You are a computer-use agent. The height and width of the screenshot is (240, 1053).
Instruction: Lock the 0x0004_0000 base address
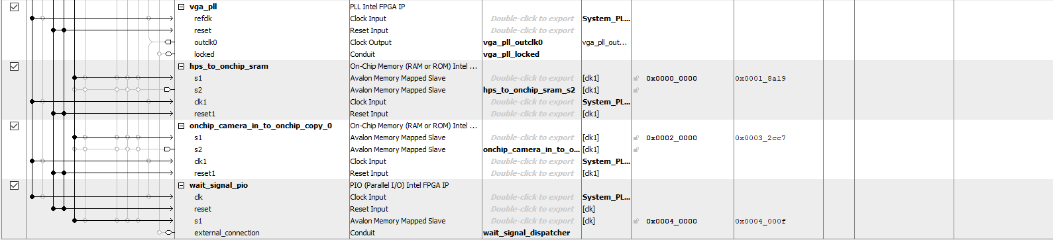tap(636, 221)
